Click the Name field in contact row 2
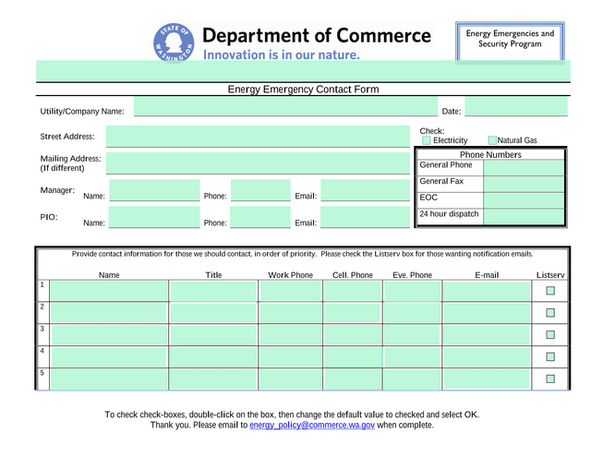The image size is (591, 457). (x=109, y=313)
